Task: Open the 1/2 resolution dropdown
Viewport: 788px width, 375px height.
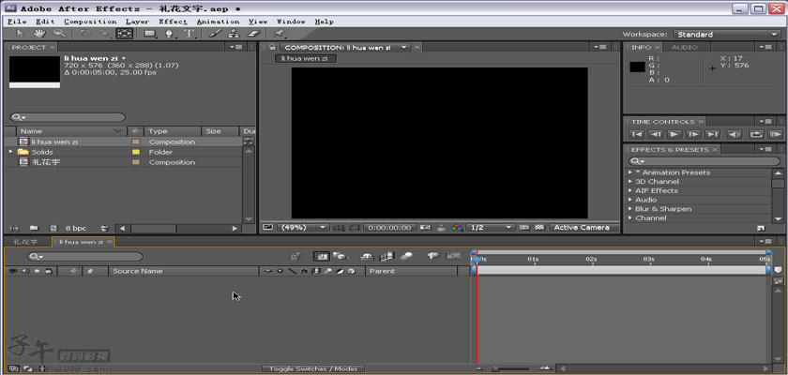Action: [x=490, y=228]
